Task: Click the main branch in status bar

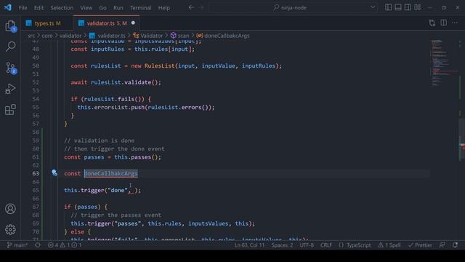Action: [17, 245]
